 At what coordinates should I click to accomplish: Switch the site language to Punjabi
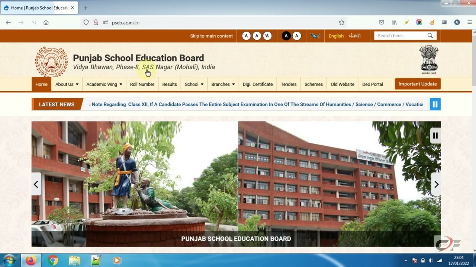coord(355,36)
